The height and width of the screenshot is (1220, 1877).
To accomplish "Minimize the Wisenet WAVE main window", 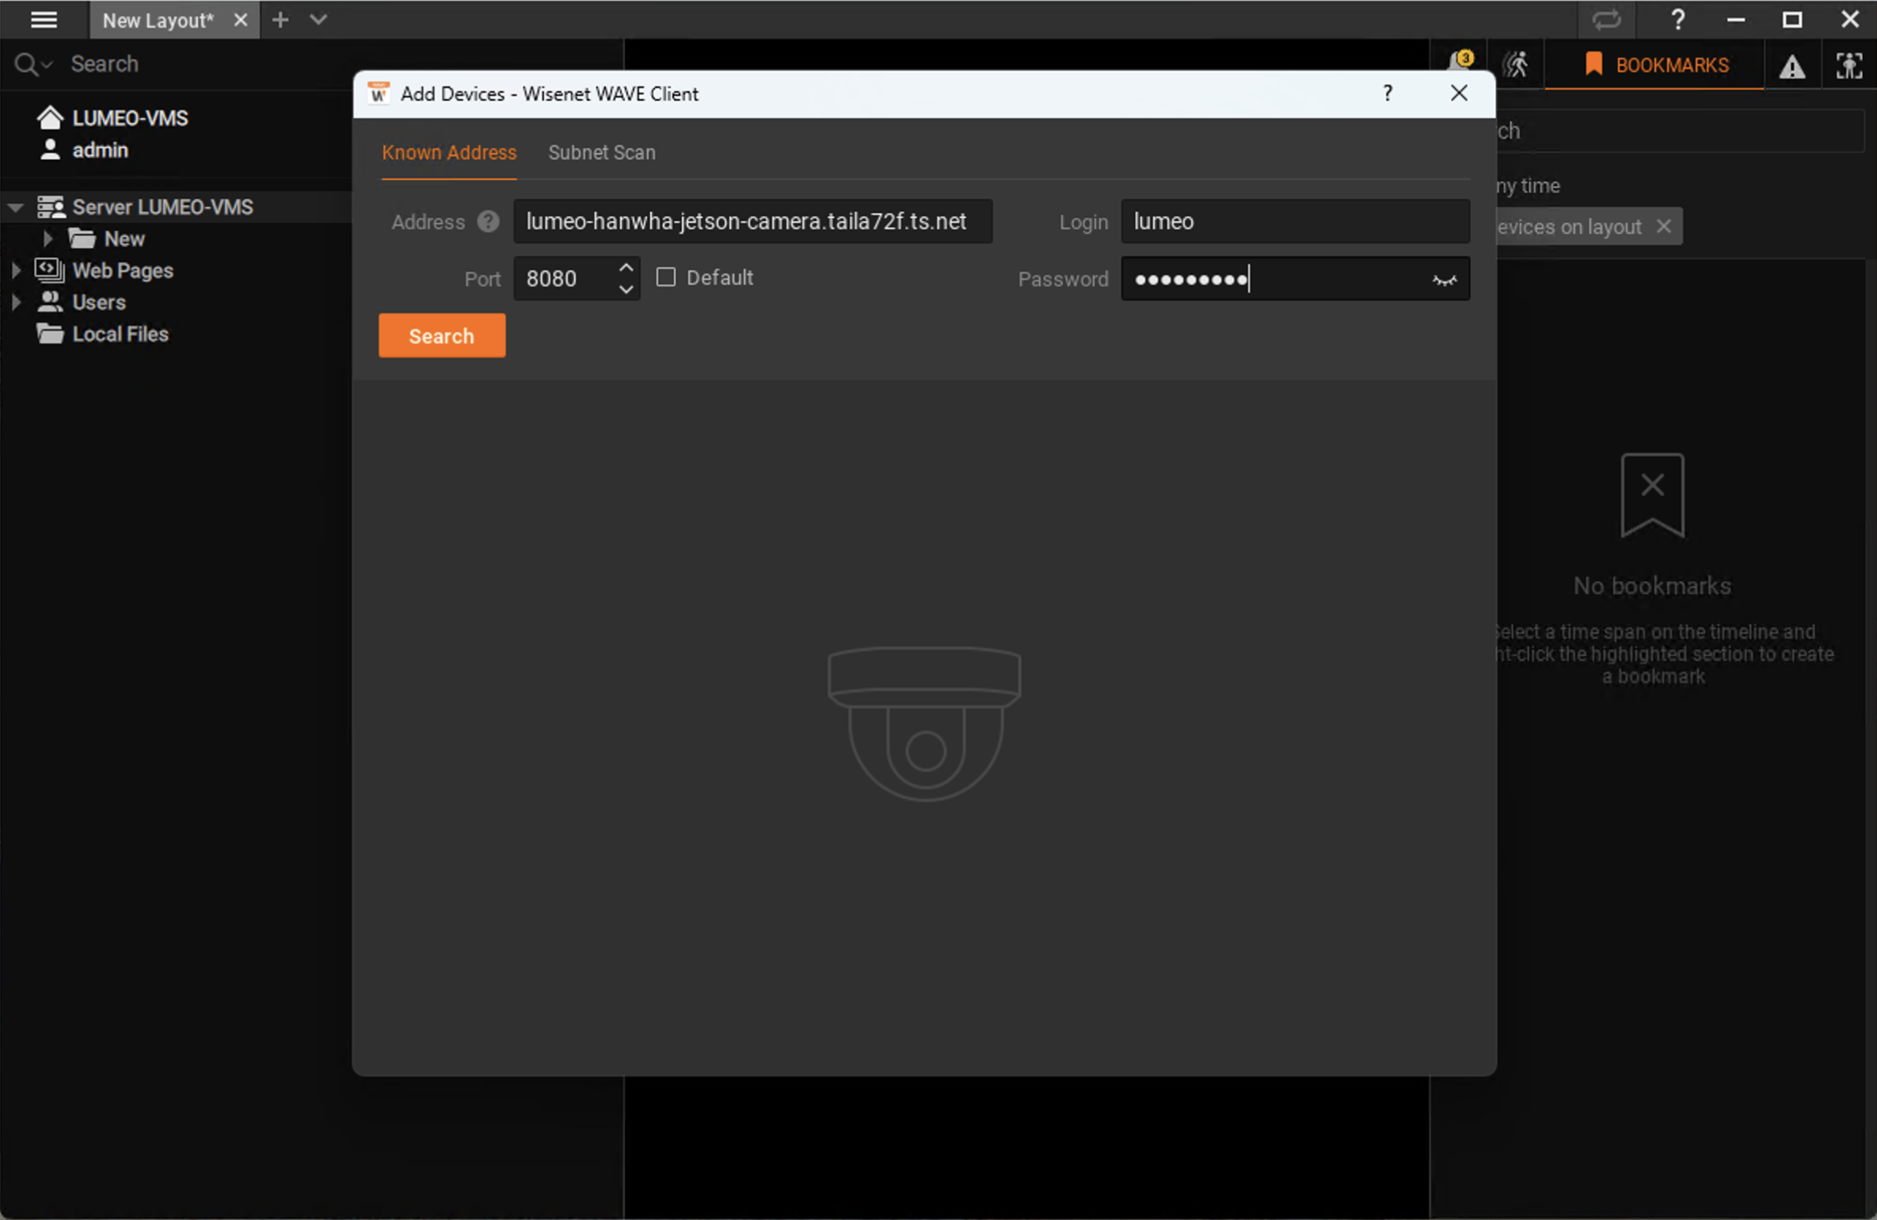I will pos(1736,20).
